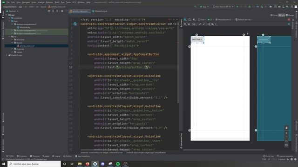This screenshot has height=167, width=298.
Task: Open the Help menu
Action: [x=88, y=2]
